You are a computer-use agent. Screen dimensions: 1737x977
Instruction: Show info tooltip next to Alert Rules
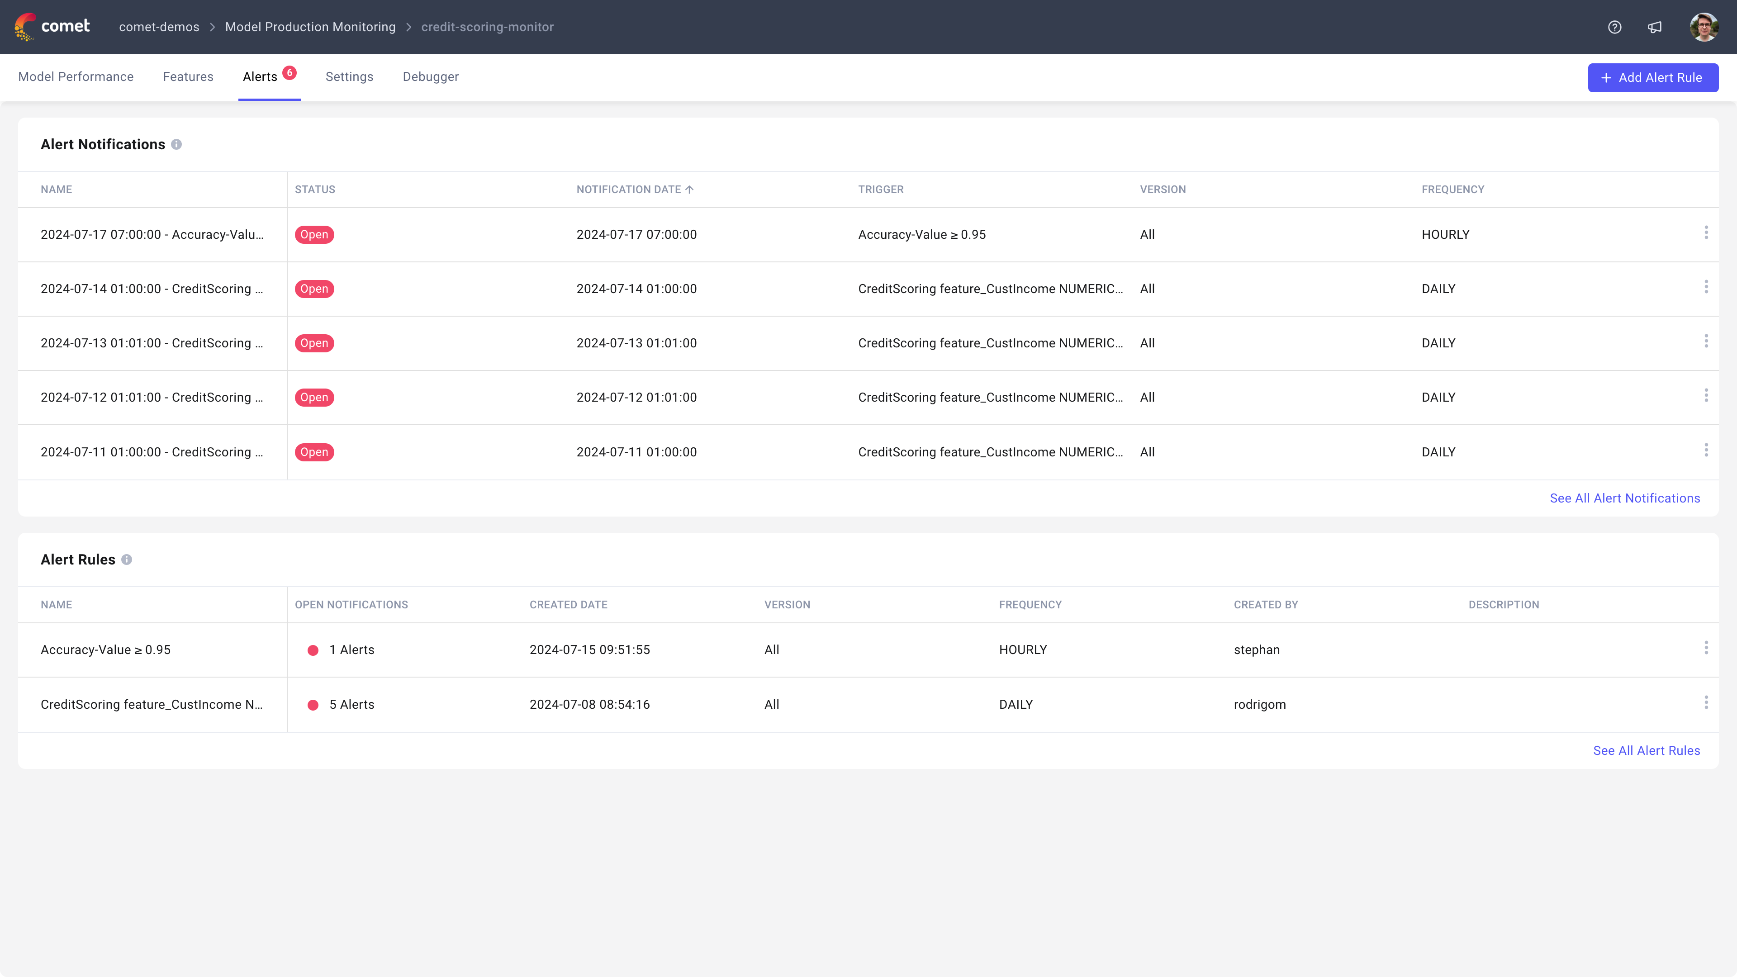128,560
